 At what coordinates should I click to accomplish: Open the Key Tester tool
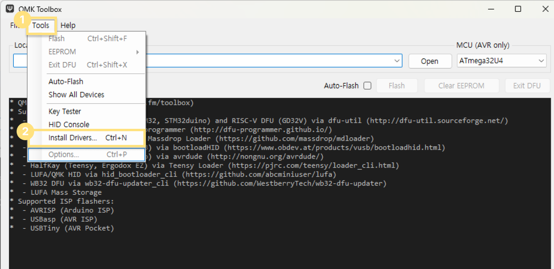coord(65,111)
